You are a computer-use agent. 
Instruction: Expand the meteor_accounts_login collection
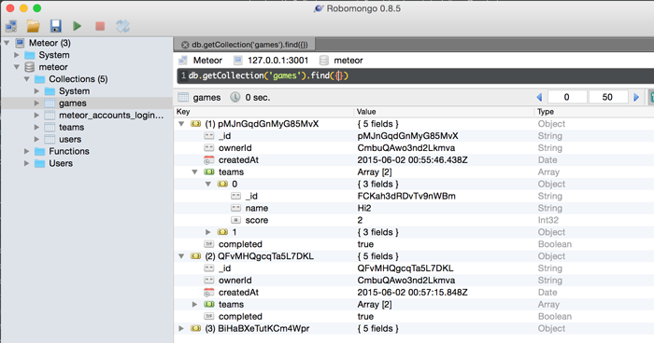(36, 116)
